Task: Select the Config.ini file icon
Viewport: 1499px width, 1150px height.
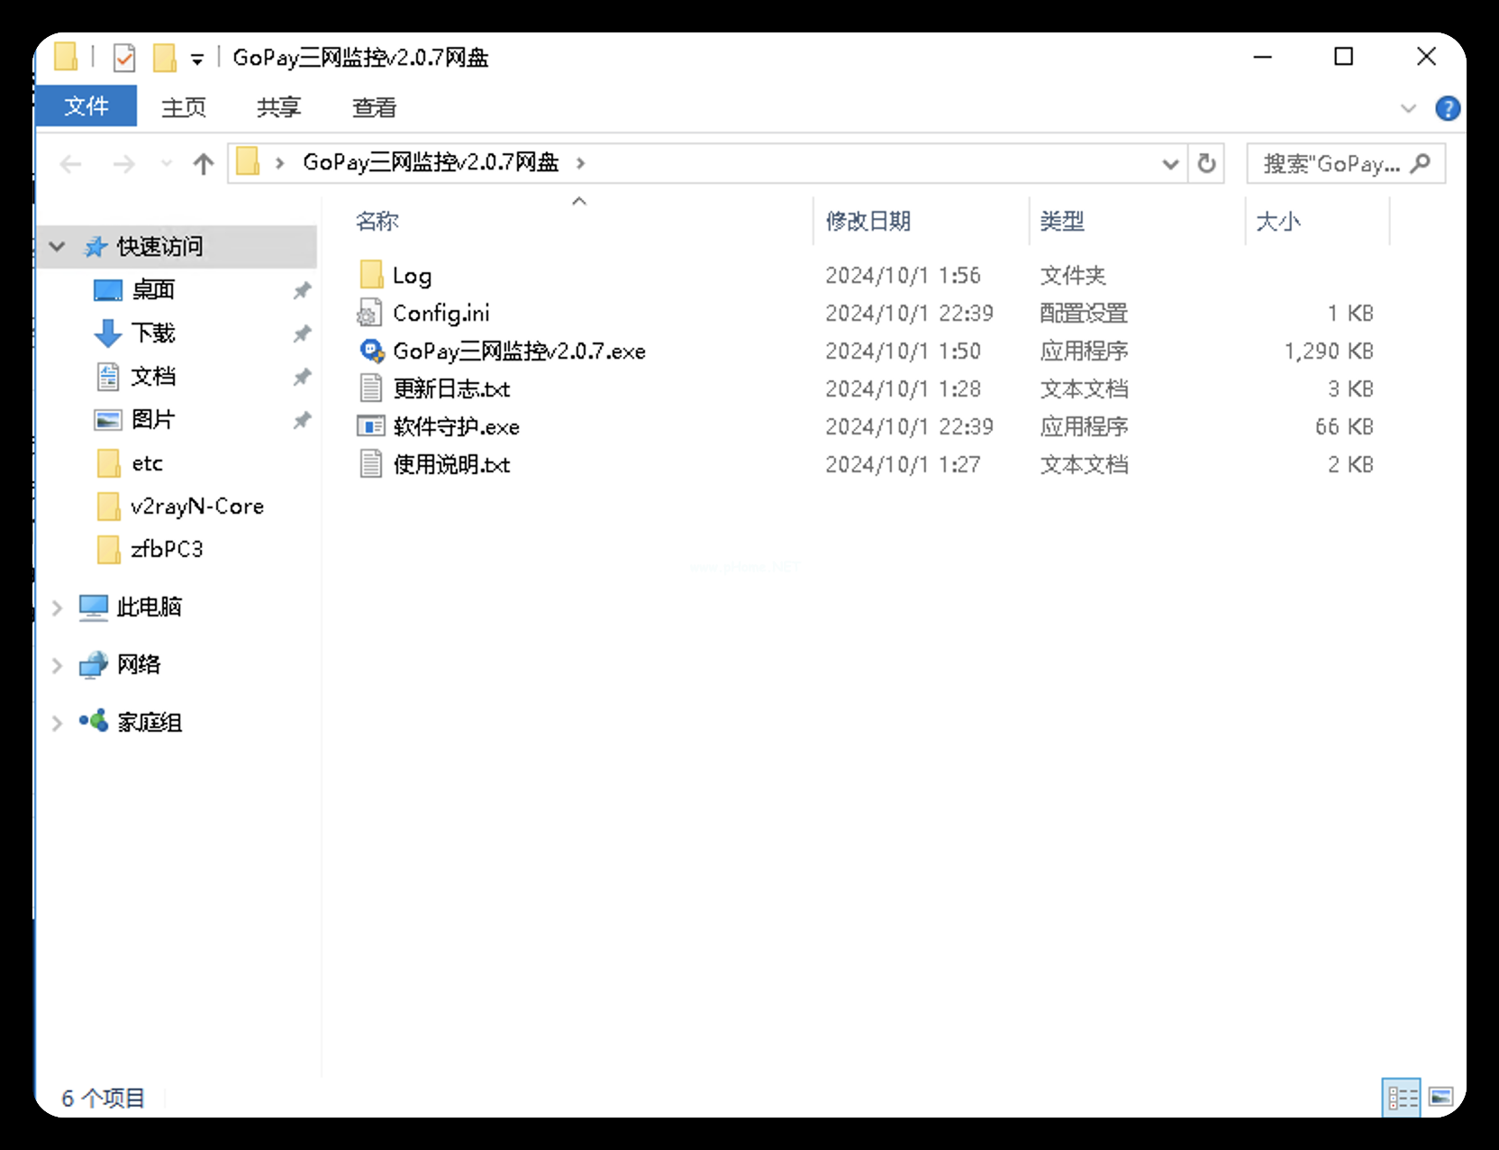Action: click(369, 313)
